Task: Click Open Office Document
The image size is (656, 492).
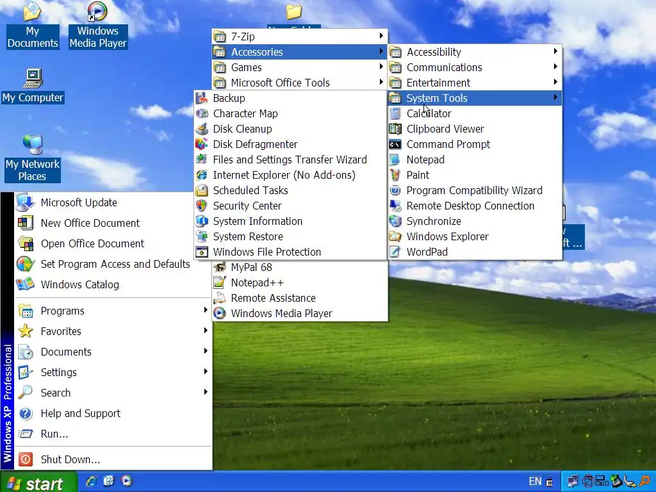Action: pos(113,243)
